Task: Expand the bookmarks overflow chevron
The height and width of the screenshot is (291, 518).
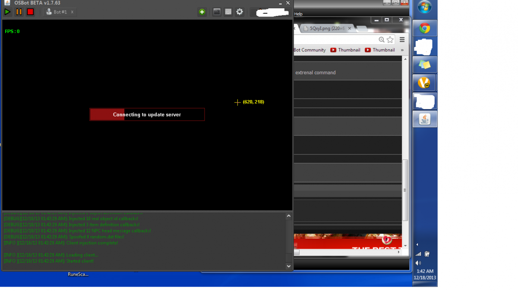Action: point(402,50)
